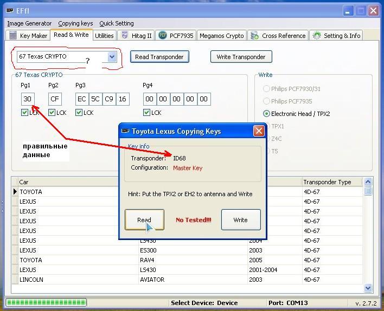Image resolution: width=384 pixels, height=311 pixels.
Task: Click the Hitag II tab Philips icon
Action: 125,35
